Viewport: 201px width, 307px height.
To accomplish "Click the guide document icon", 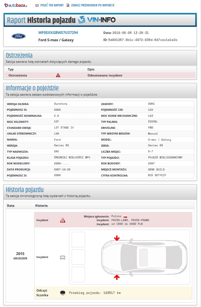I will click(x=68, y=5).
